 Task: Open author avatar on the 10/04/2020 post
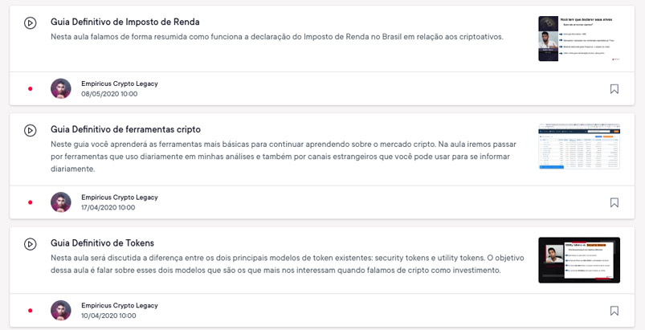(x=61, y=311)
